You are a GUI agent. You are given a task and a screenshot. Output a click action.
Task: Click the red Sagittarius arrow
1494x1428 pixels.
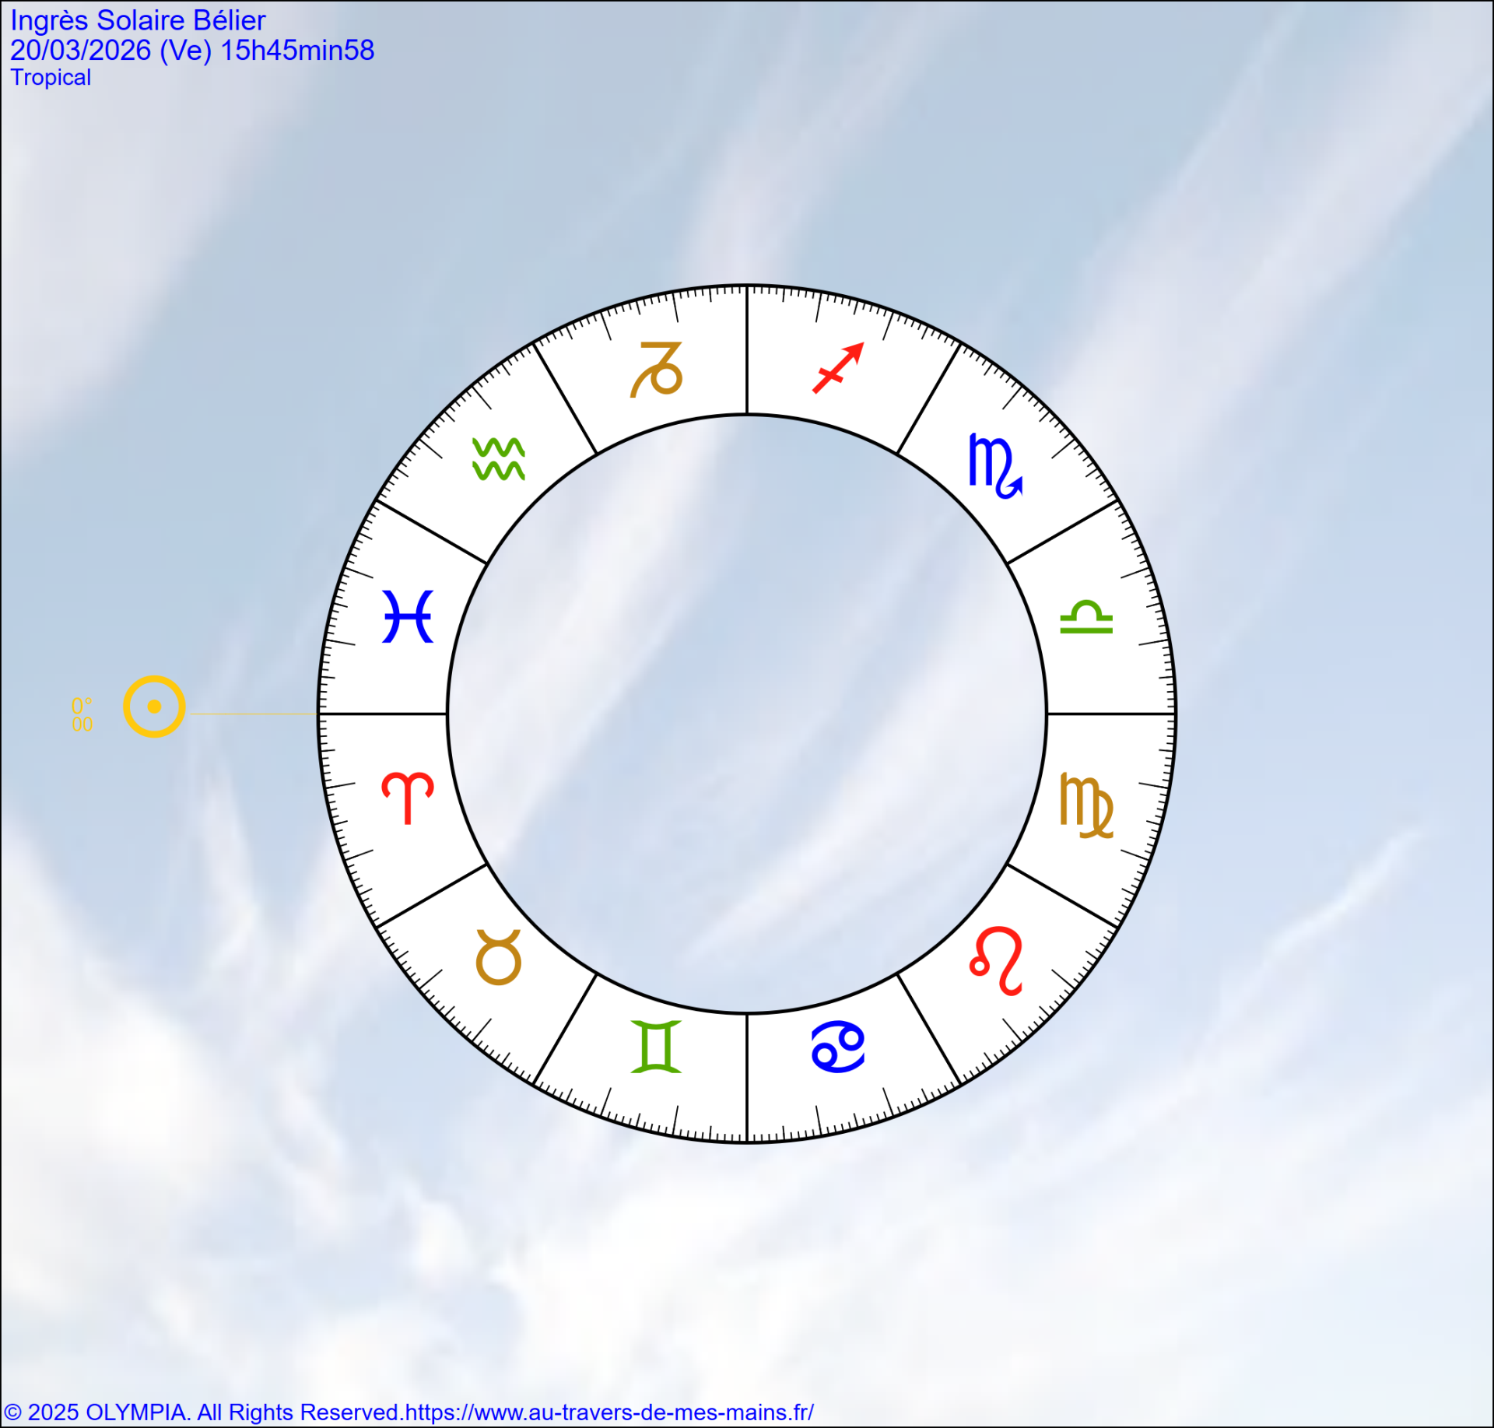[x=838, y=368]
